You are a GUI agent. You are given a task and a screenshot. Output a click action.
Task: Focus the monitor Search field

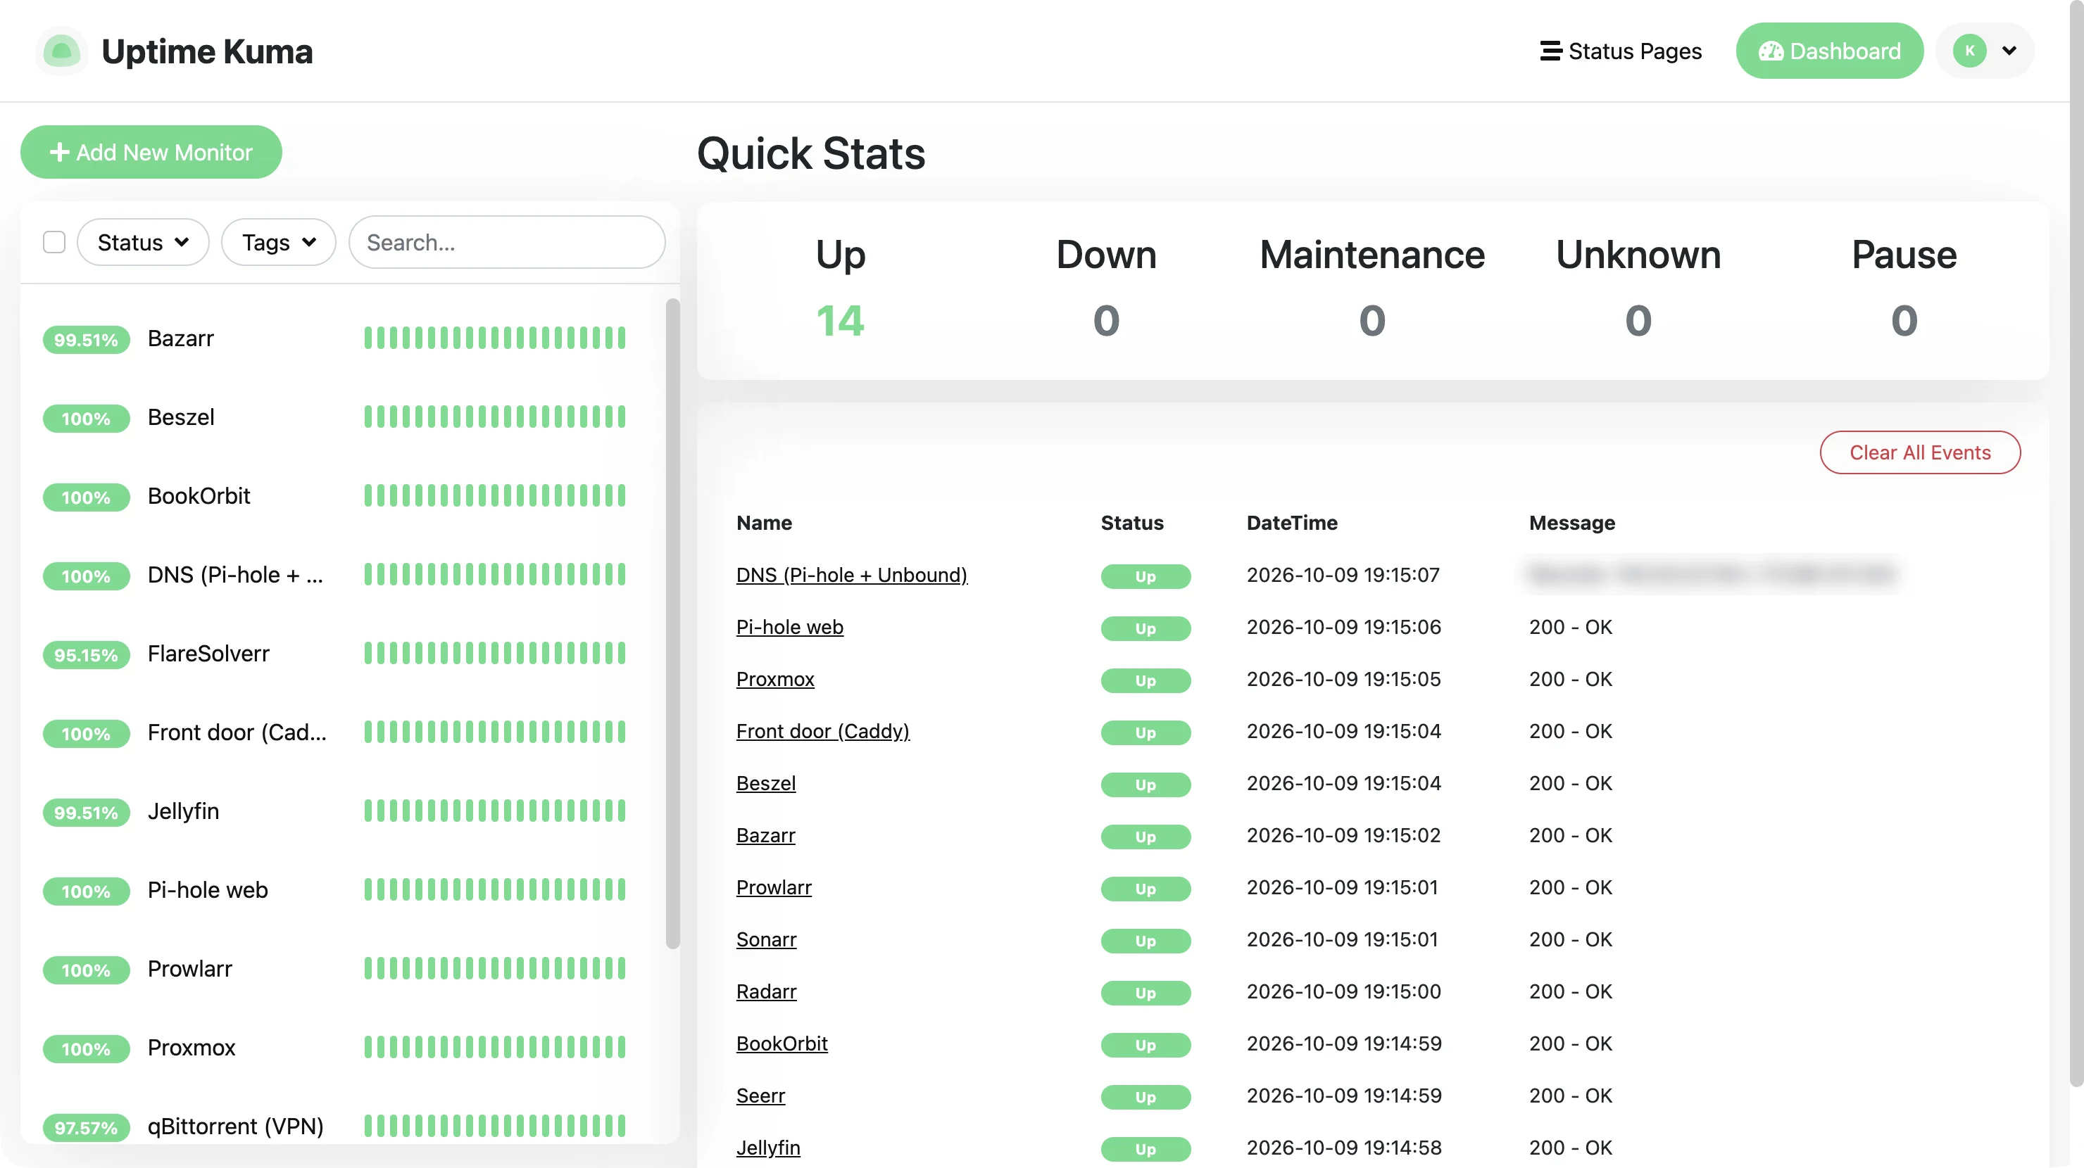pyautogui.click(x=507, y=241)
